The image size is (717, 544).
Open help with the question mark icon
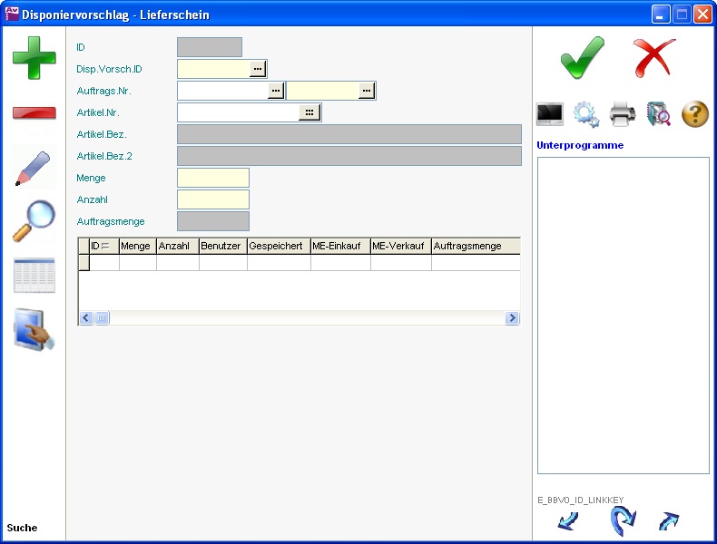[694, 114]
